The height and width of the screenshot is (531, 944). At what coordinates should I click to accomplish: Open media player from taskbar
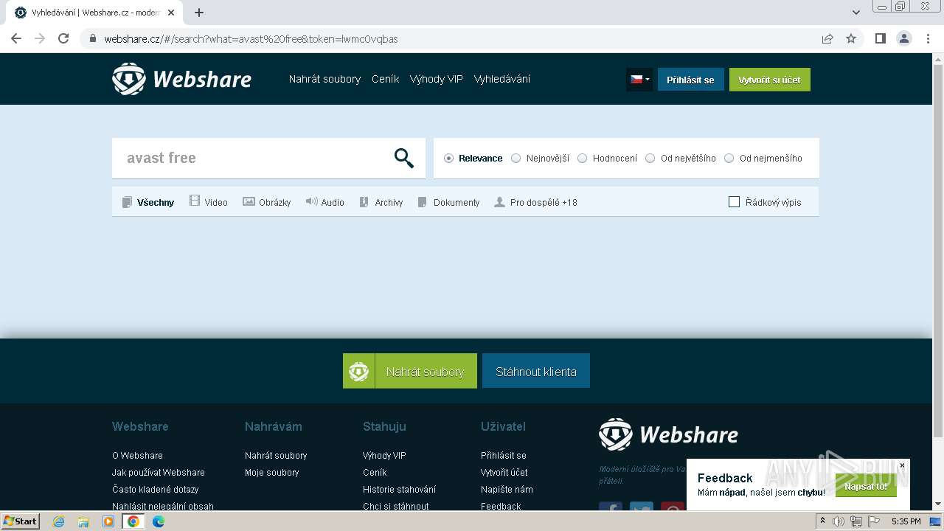point(108,521)
